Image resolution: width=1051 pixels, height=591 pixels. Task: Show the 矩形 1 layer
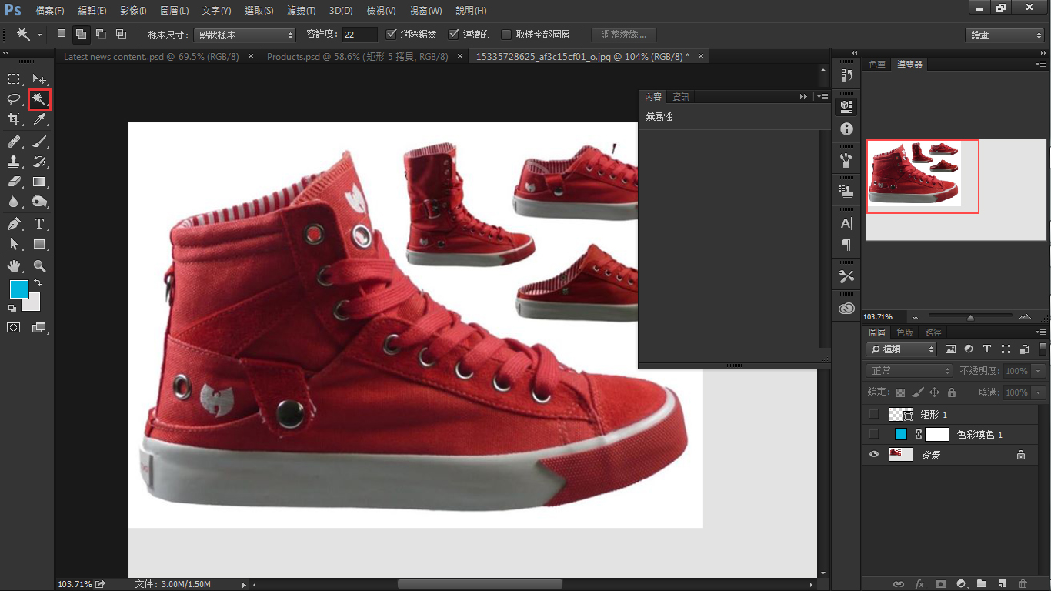(873, 414)
